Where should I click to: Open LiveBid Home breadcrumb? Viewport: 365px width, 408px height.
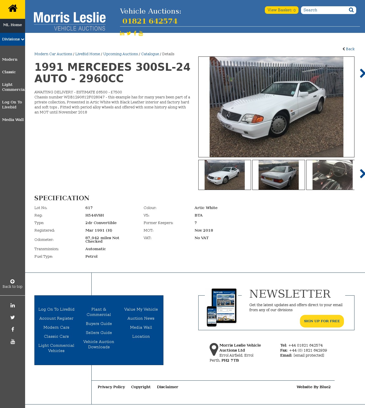click(88, 54)
